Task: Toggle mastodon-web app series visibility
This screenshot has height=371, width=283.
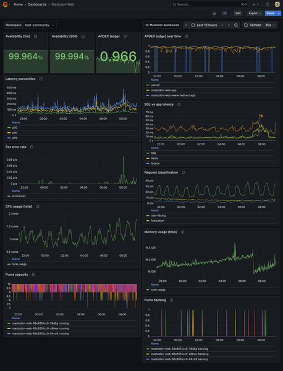Action: coord(163,90)
